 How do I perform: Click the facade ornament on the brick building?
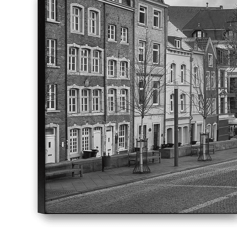tap(87, 83)
